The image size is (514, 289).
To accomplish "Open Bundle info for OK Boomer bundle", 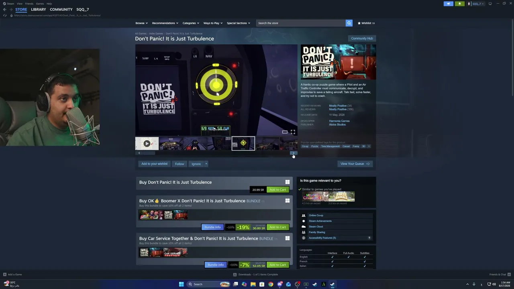I will tap(212, 227).
